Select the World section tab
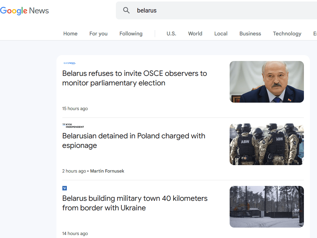The height and width of the screenshot is (238, 317). click(195, 34)
